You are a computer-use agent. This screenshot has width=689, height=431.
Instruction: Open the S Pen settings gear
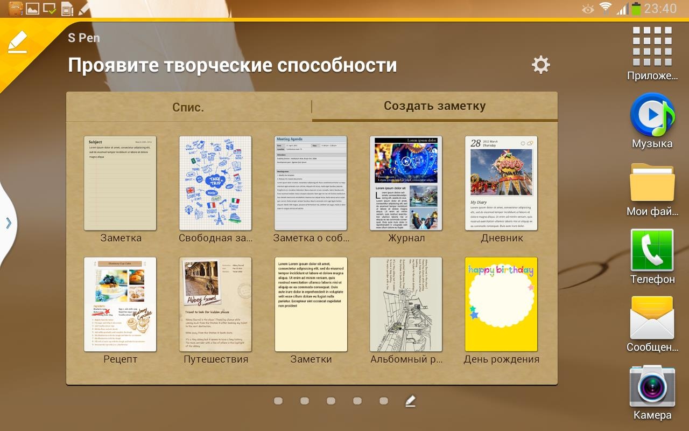540,65
